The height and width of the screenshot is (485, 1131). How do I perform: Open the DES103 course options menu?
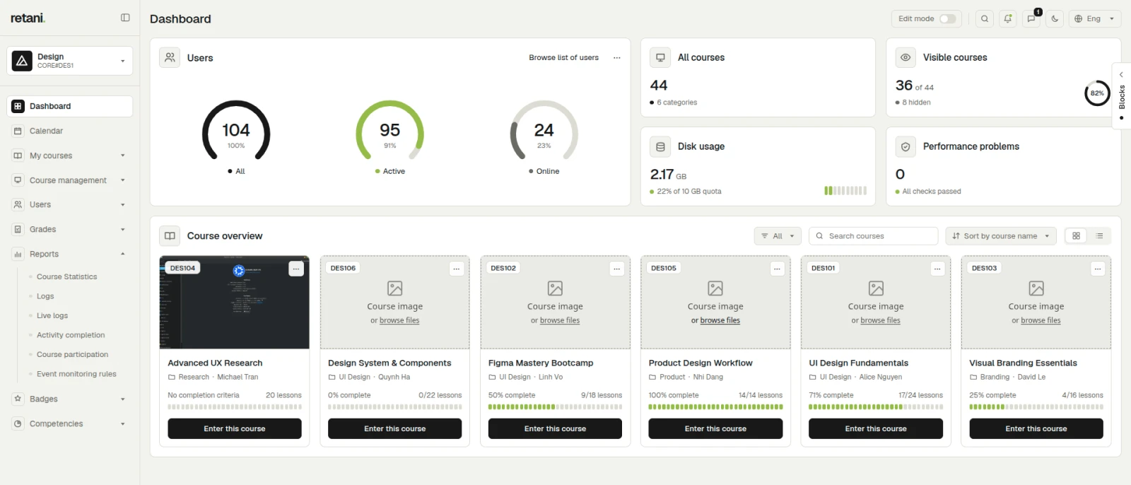[x=1098, y=269]
